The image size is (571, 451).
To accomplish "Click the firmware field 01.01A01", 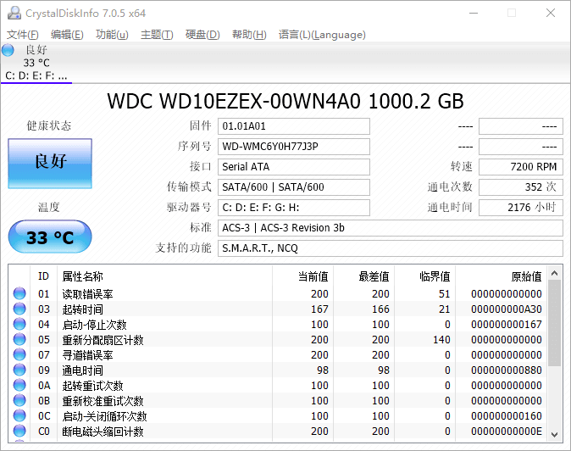I will coord(293,126).
